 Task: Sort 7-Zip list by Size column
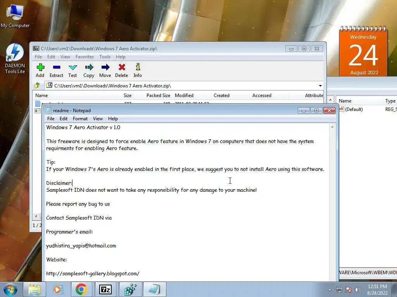114,96
